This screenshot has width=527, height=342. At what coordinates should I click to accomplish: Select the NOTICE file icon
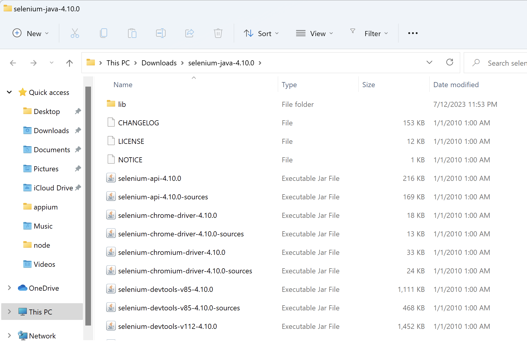click(x=111, y=159)
